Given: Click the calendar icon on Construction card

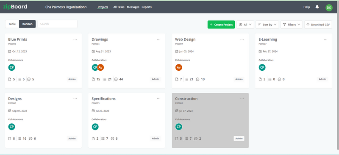Looking at the screenshot, I should point(176,111).
